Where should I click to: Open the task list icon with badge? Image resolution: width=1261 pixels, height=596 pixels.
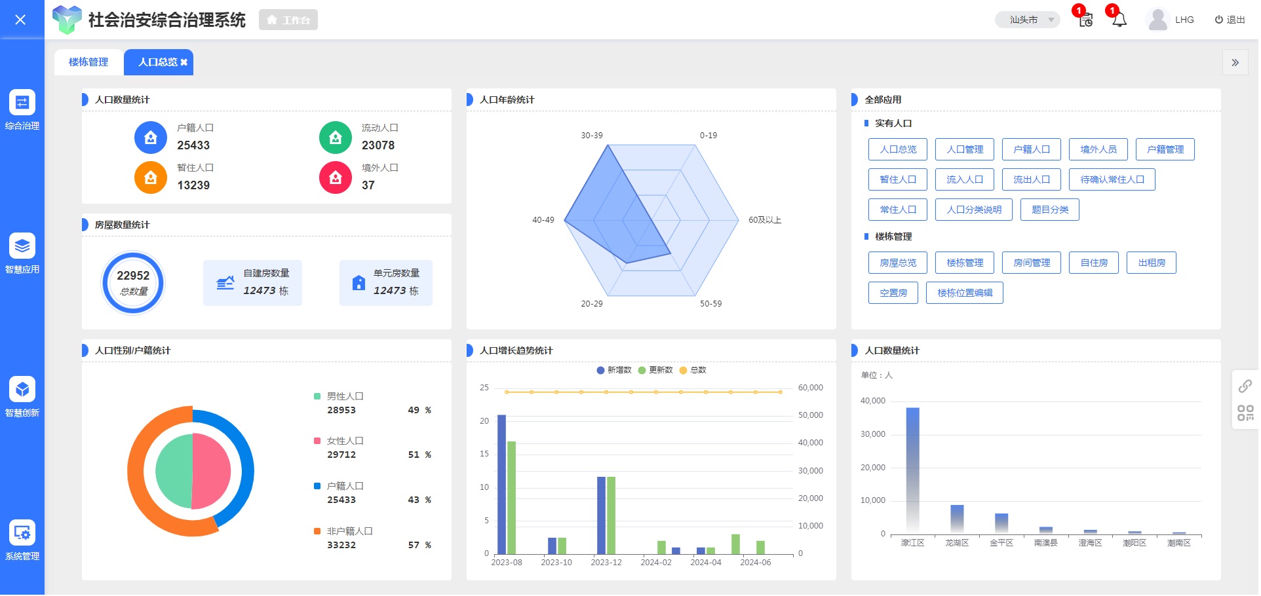pyautogui.click(x=1085, y=20)
